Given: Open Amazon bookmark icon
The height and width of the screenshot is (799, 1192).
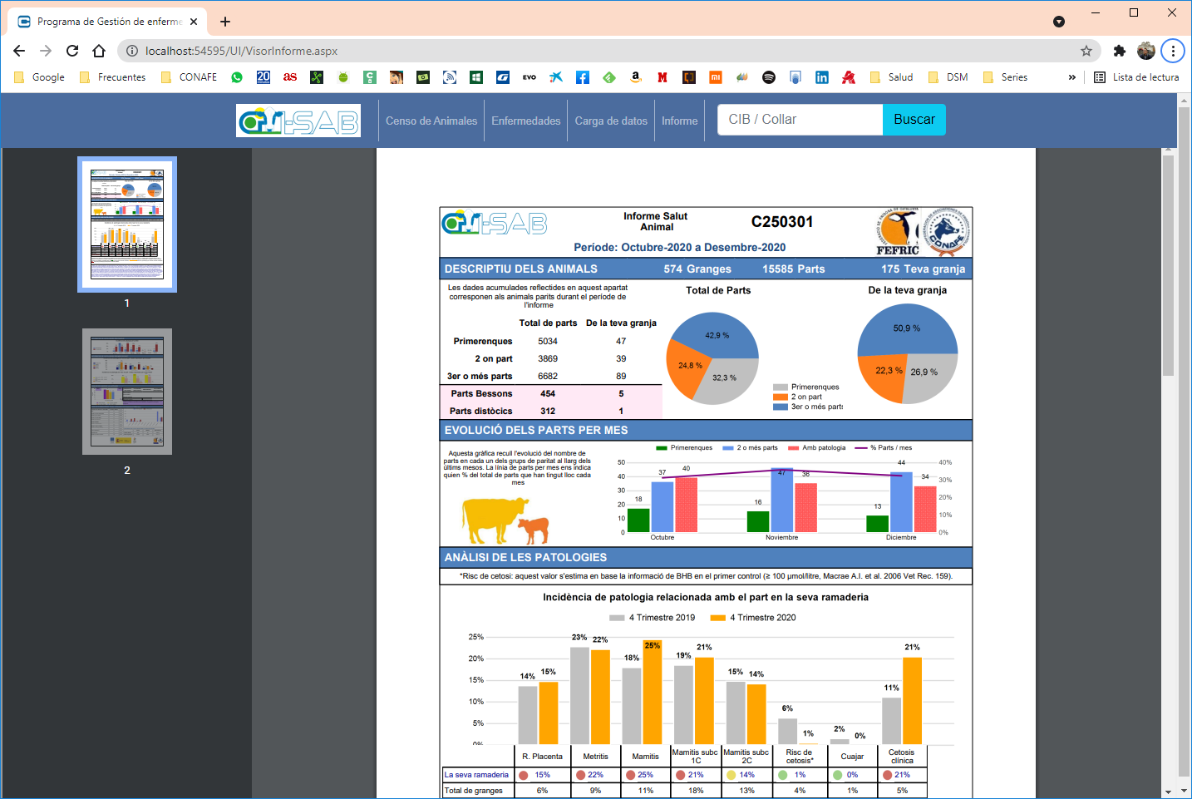Looking at the screenshot, I should point(636,77).
